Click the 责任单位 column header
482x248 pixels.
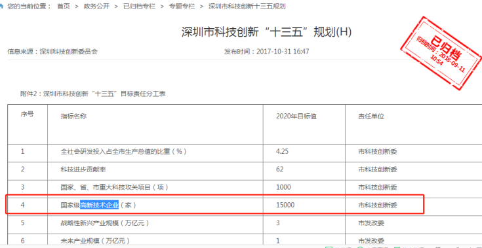click(x=371, y=116)
